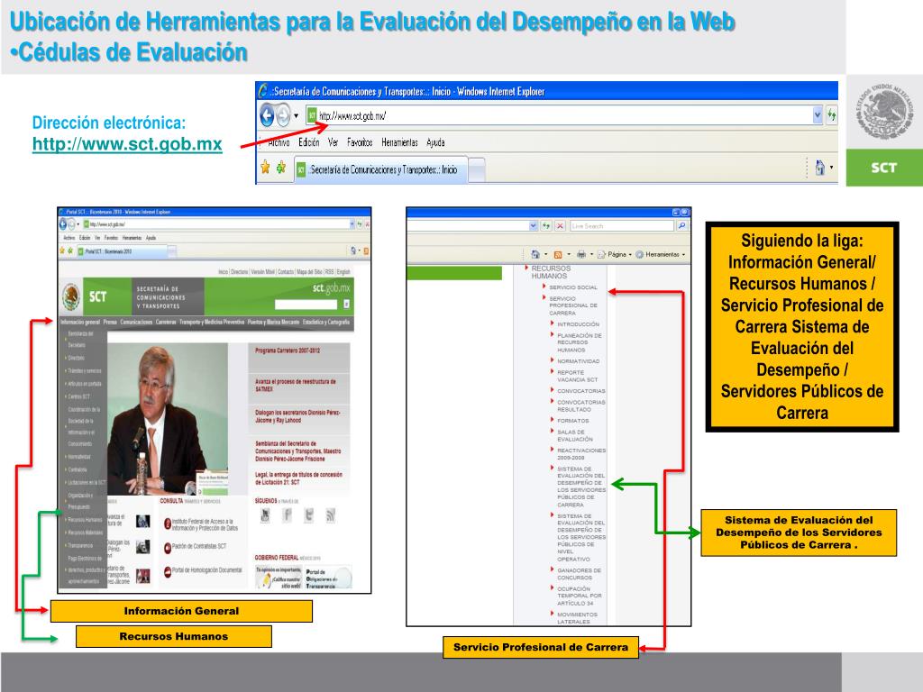Expand RECURSOS HUMANOS in the right browser tree
Screen dimensions: 923x692
(549, 272)
